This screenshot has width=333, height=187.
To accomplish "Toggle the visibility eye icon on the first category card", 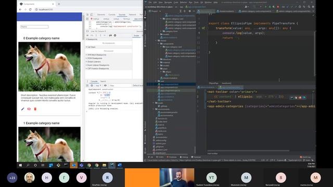I will click(29, 109).
